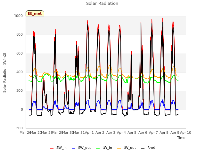
Task: Click the Apr 5 x-axis tick label
Action: pos(132,133)
